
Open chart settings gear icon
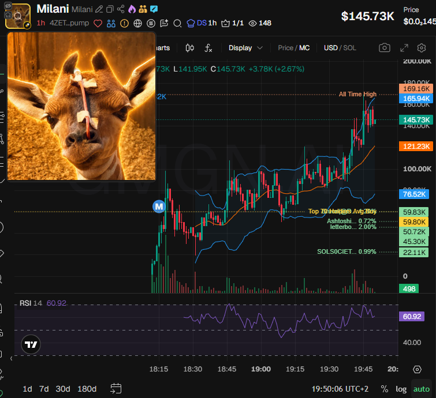pyautogui.click(x=422, y=48)
